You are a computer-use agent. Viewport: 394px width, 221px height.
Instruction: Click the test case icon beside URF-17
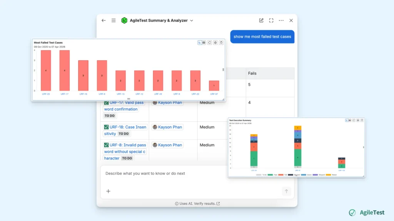click(106, 103)
